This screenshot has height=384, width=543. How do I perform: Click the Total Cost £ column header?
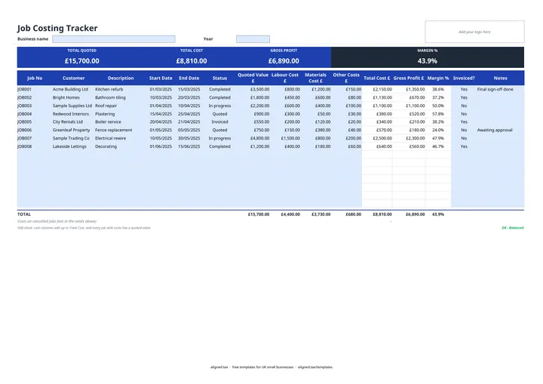pos(377,78)
